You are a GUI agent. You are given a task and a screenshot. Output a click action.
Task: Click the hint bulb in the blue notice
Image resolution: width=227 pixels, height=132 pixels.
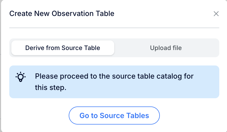(x=21, y=77)
